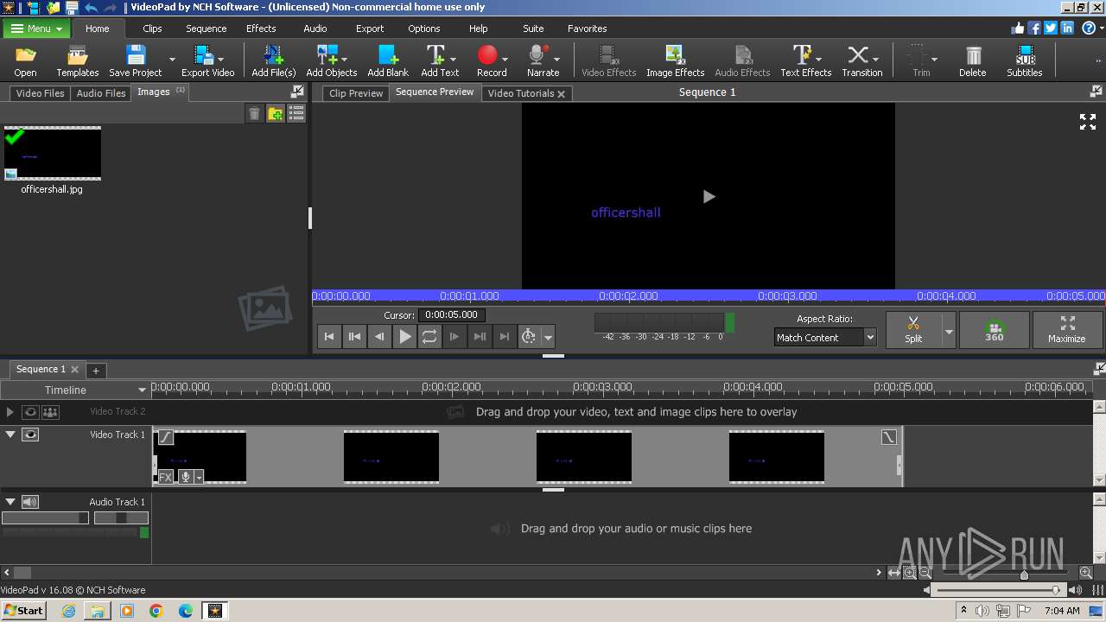Click the fade-out icon at the clip end
Screen dimensions: 1106x622
(889, 438)
